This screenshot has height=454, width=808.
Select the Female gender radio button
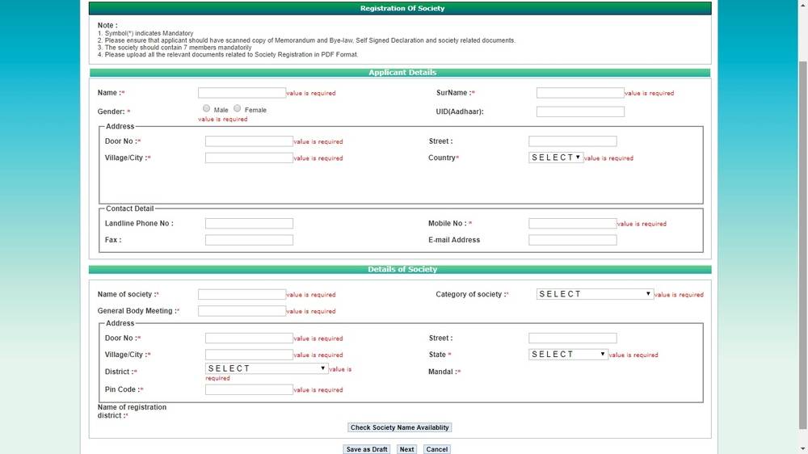click(237, 108)
